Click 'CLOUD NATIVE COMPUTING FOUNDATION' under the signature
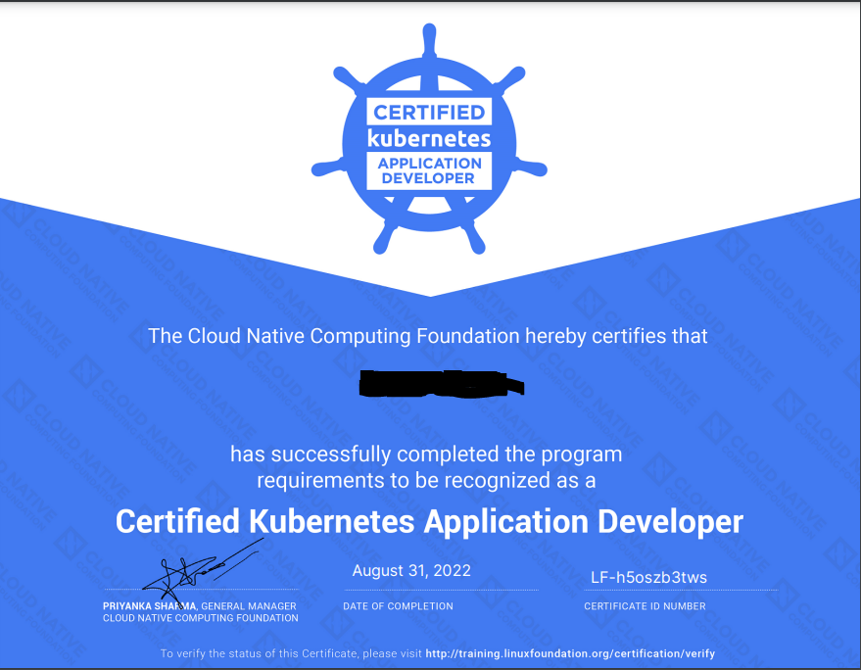 tap(201, 618)
